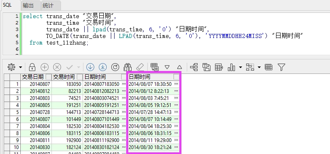Open ellipsis button beside 2014/08/30 18:21:24
The width and height of the screenshot is (330, 154).
coord(176,147)
